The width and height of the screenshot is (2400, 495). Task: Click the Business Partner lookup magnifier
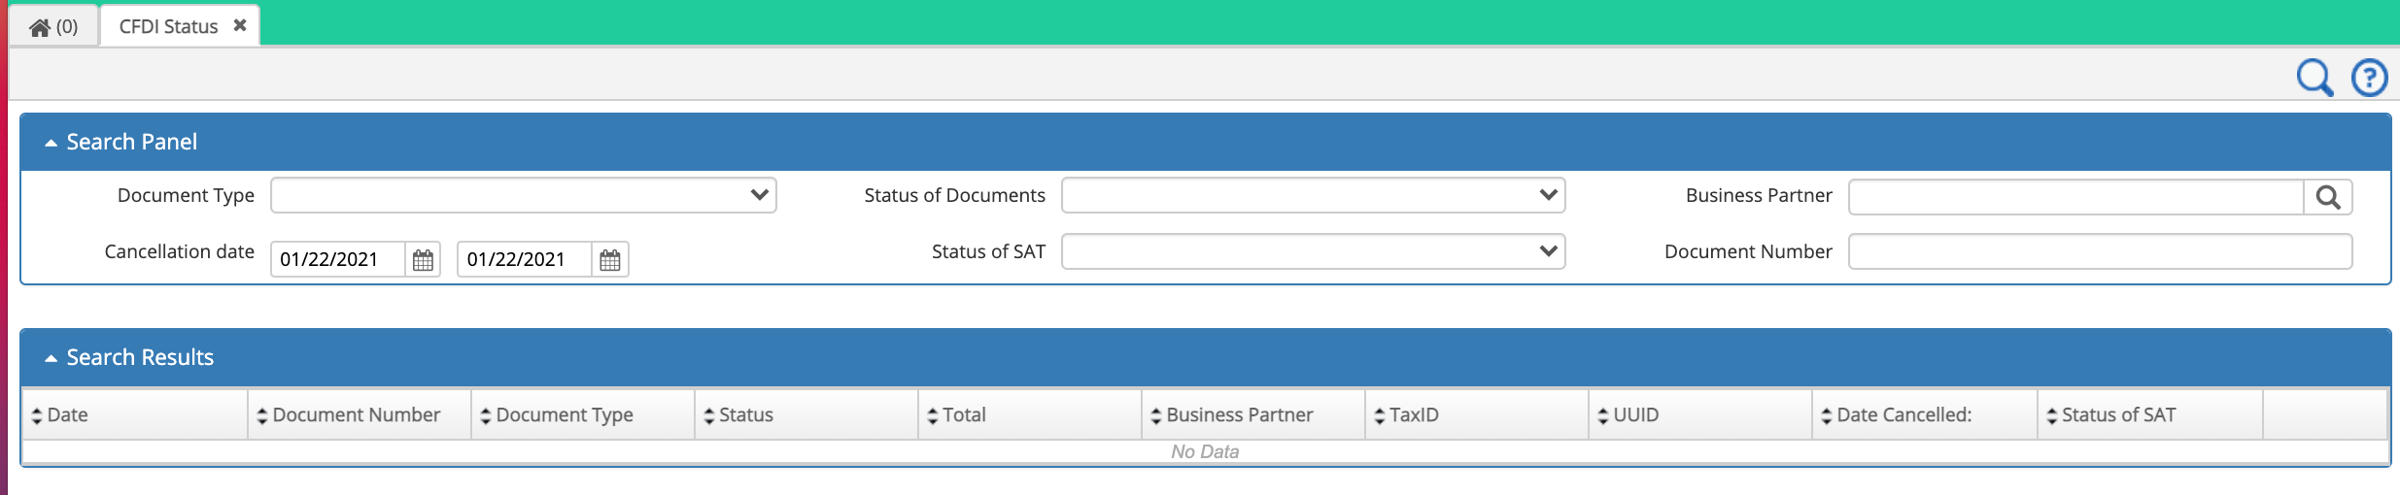point(2328,197)
